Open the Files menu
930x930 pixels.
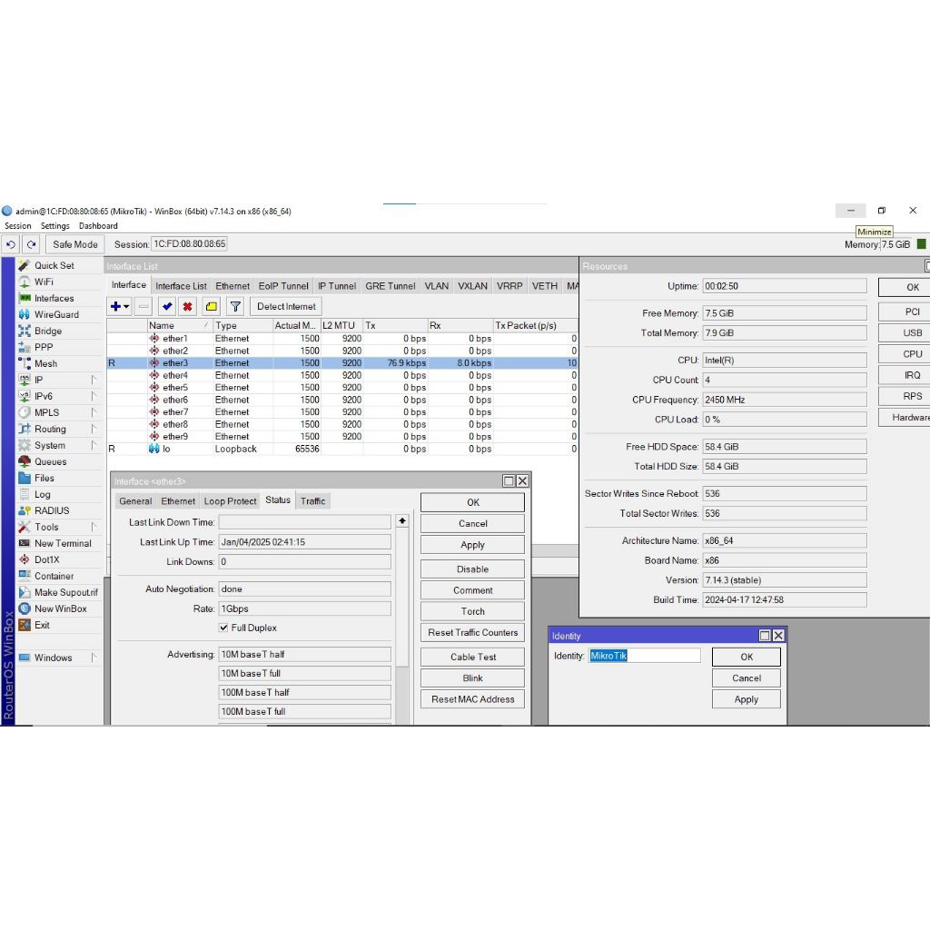44,478
